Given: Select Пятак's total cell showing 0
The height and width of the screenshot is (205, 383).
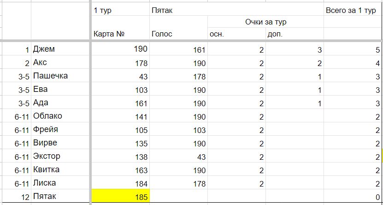Looking at the screenshot, I should 353,196.
